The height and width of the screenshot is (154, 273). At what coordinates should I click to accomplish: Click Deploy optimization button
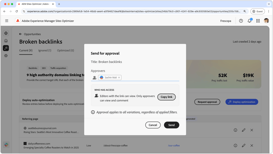[x=242, y=102]
